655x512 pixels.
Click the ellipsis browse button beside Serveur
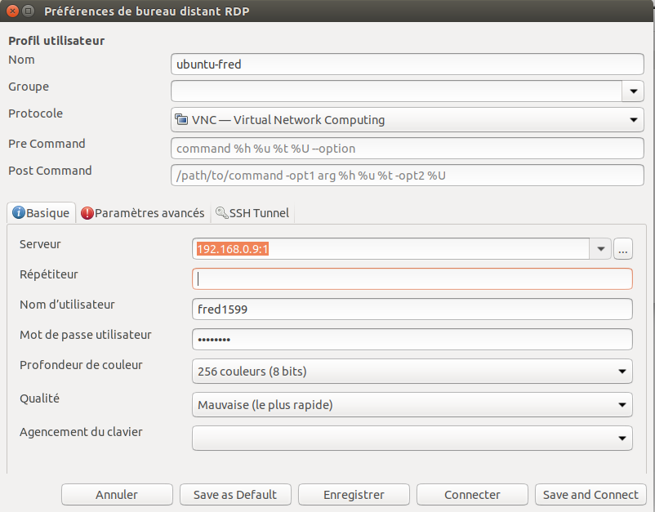coord(623,249)
